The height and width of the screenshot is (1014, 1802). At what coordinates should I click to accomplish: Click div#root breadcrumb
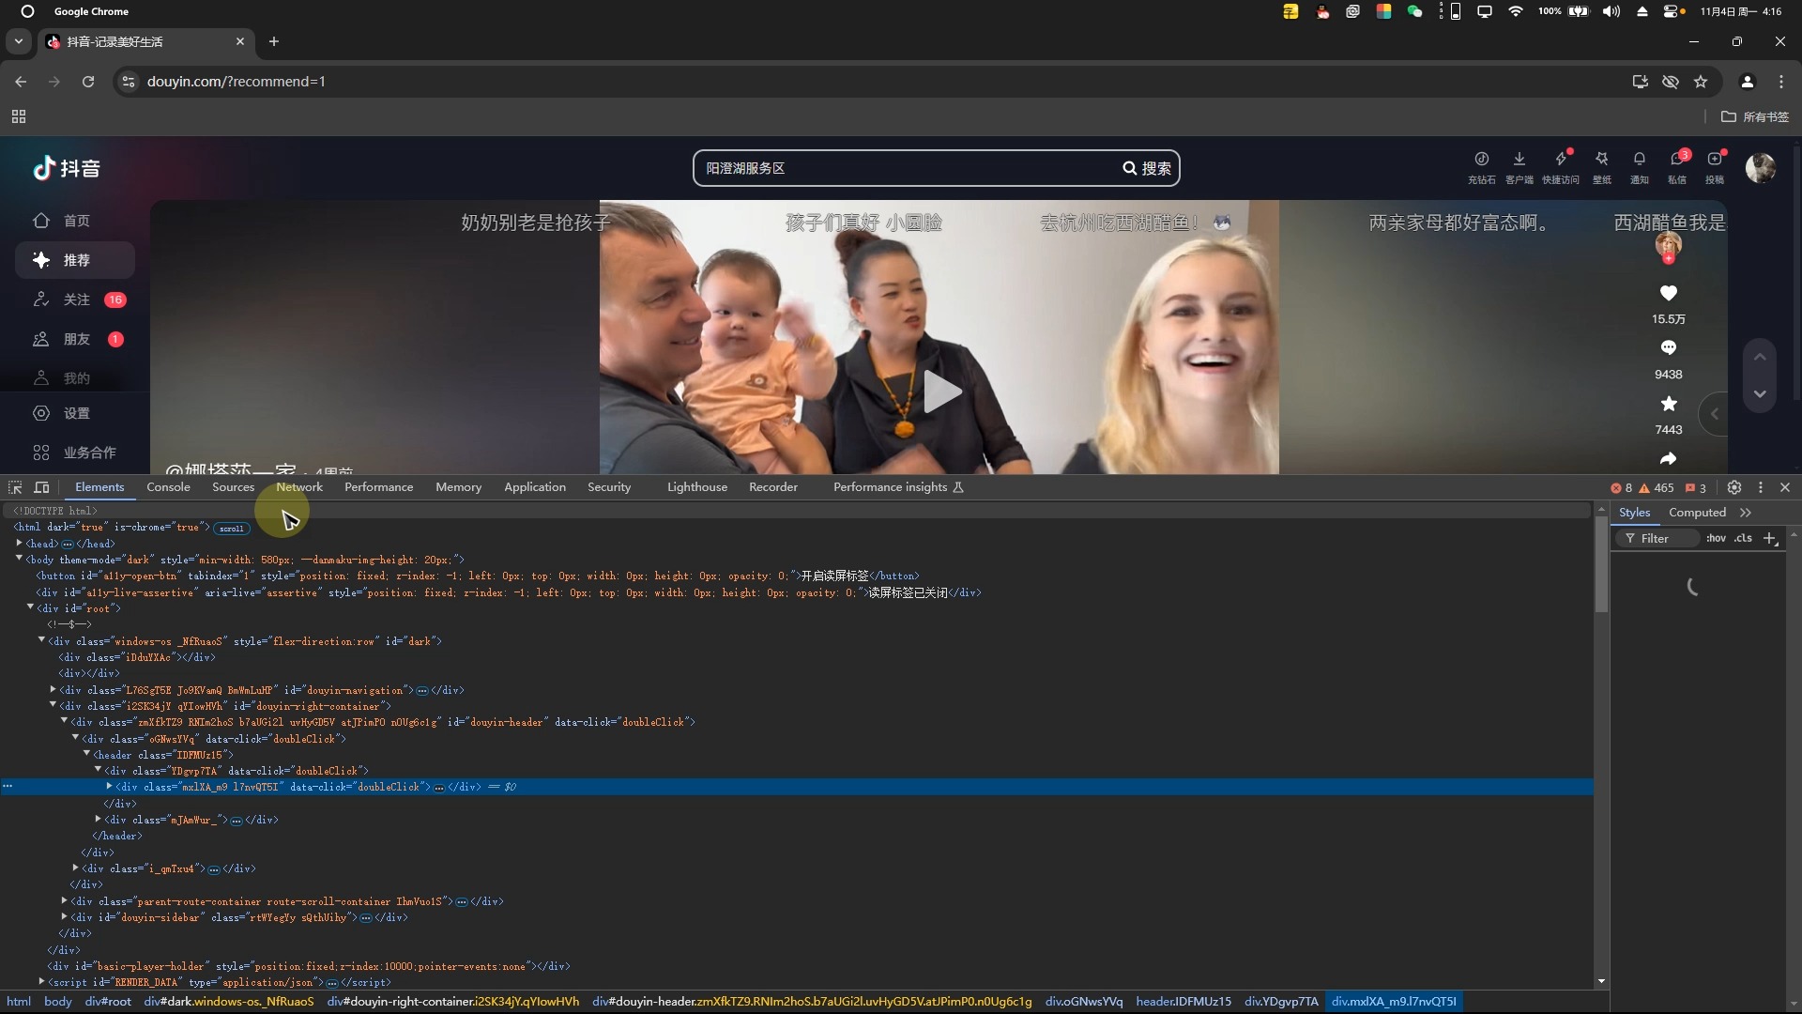click(x=108, y=1002)
